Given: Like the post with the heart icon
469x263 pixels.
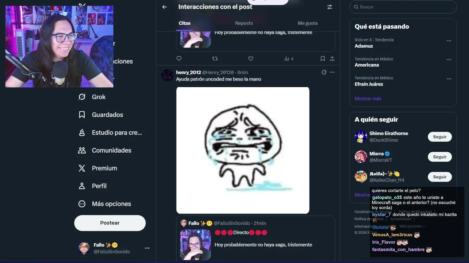Looking at the screenshot, I should [251, 58].
